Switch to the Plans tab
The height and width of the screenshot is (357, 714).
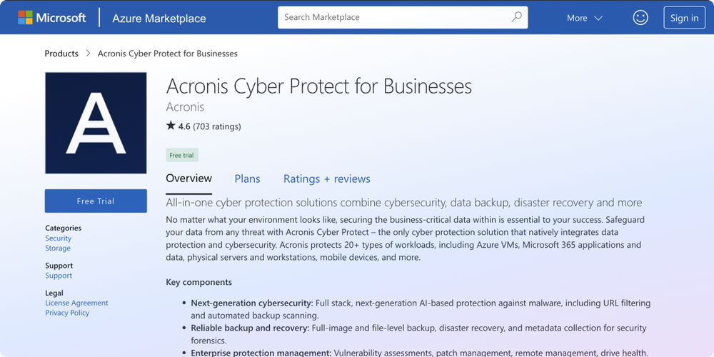[x=247, y=179]
